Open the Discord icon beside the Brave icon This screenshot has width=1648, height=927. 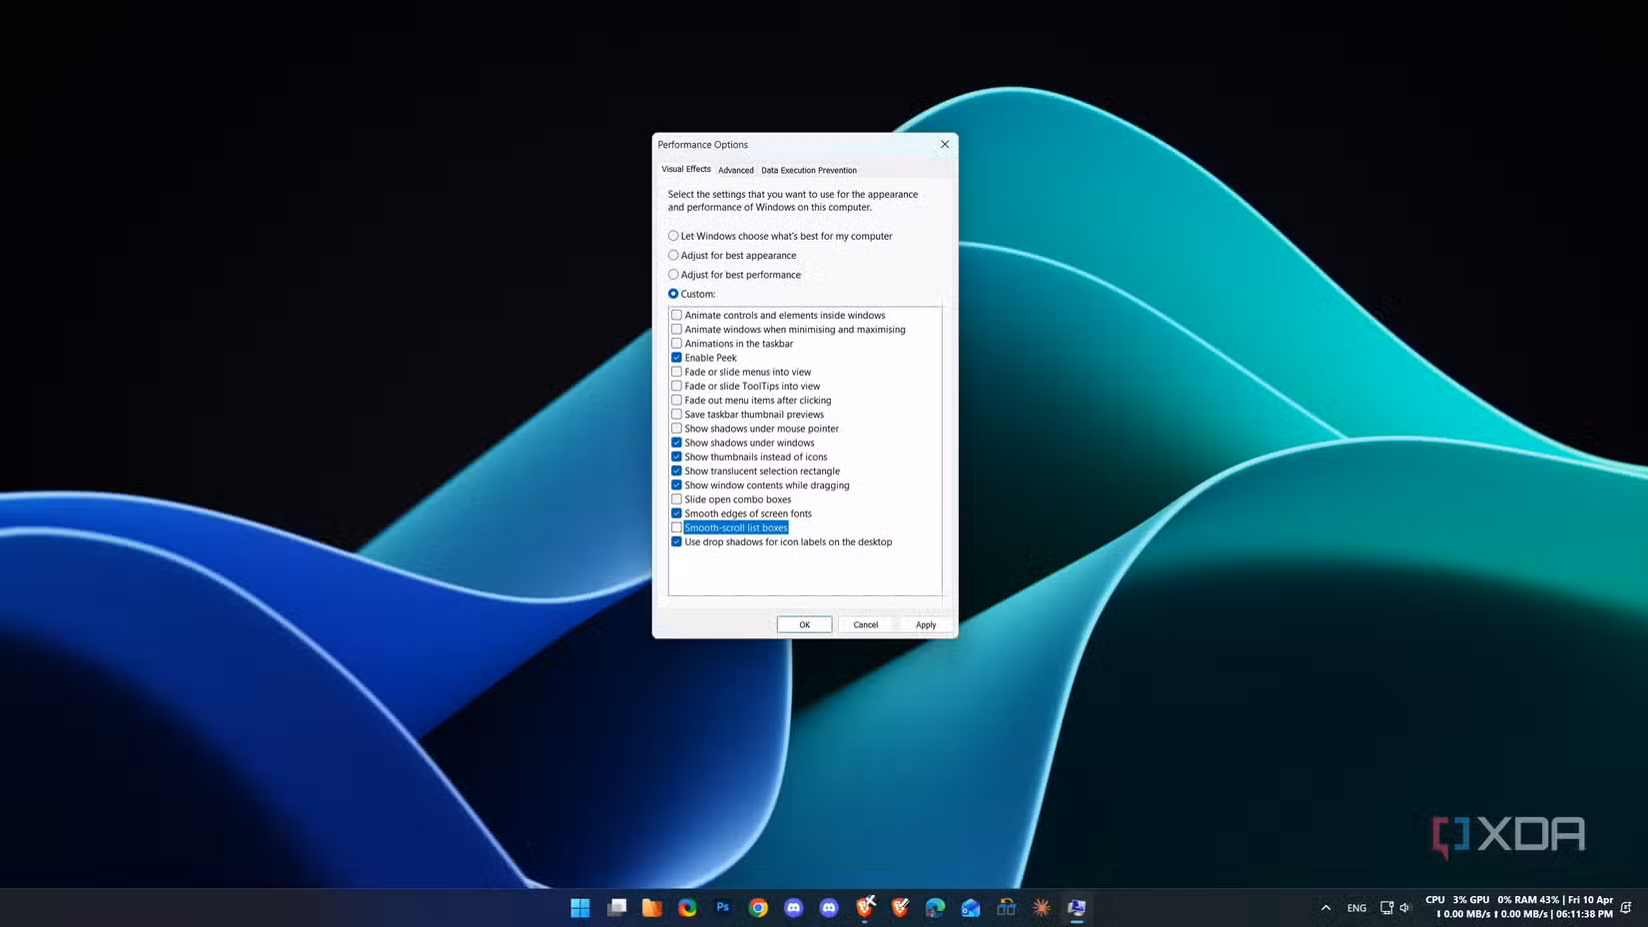(829, 907)
